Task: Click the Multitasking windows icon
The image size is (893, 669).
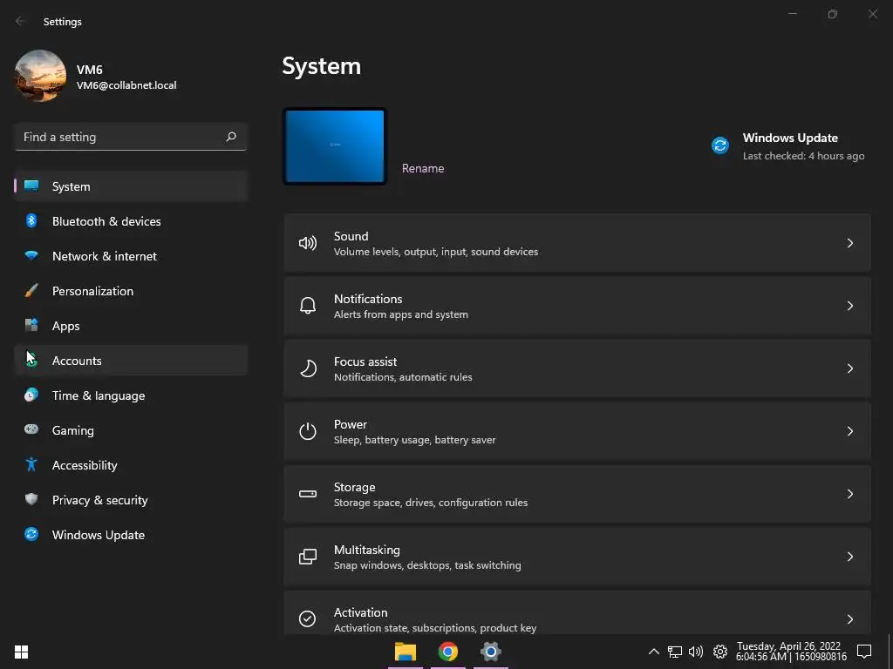Action: tap(308, 557)
